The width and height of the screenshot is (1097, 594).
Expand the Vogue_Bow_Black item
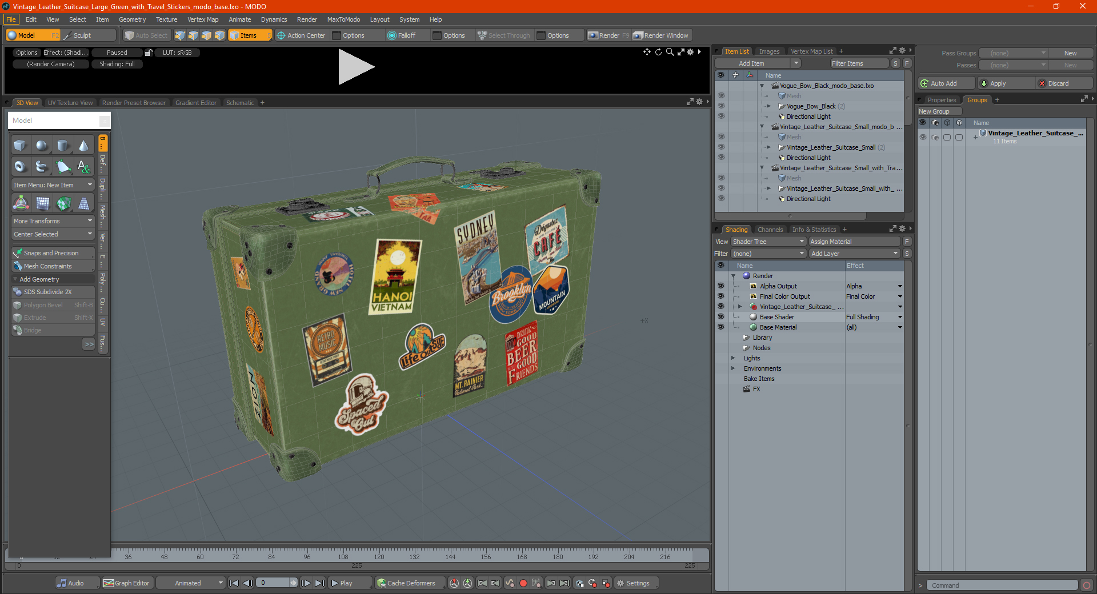768,106
